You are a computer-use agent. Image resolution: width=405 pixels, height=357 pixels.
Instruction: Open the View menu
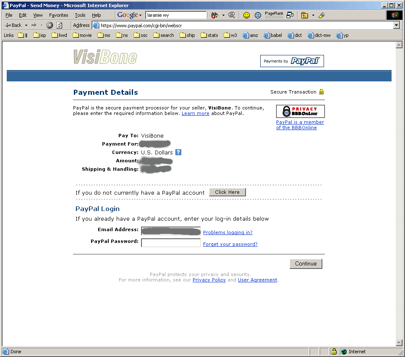tap(38, 15)
